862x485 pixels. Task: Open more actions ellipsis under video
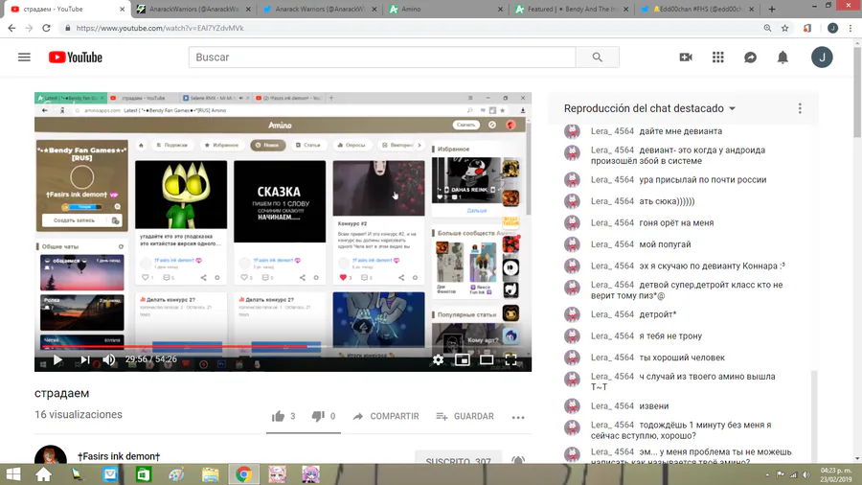(x=518, y=417)
